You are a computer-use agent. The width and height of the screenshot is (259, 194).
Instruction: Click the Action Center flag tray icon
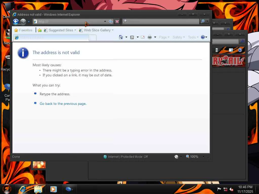[x=219, y=189]
